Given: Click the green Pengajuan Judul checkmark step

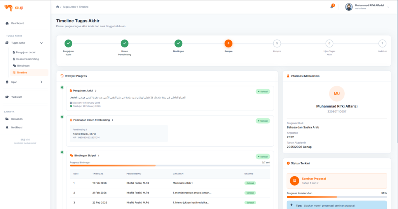Looking at the screenshot, I should pyautogui.click(x=68, y=43).
